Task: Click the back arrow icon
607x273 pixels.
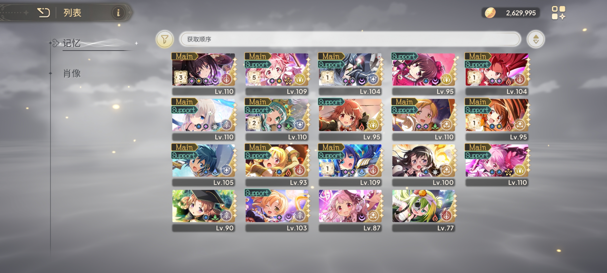Action: 44,12
